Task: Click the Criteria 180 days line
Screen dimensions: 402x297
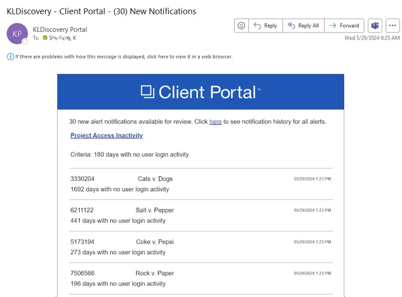Action: click(130, 154)
